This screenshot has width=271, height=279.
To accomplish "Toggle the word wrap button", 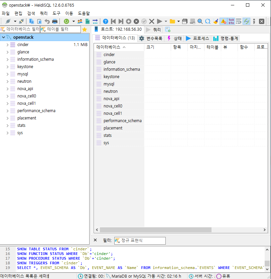I will [239, 21].
